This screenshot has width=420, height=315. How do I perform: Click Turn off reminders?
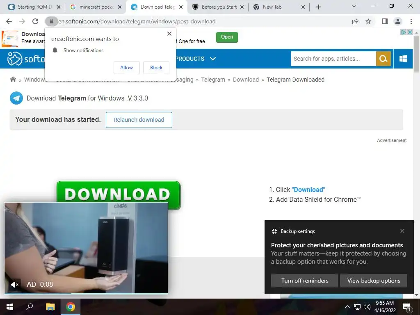coord(305,281)
